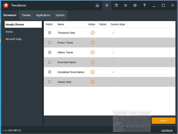Screen dimensions: 178x134
Task: Switch to the Applications tab
Action: pyautogui.click(x=43, y=15)
